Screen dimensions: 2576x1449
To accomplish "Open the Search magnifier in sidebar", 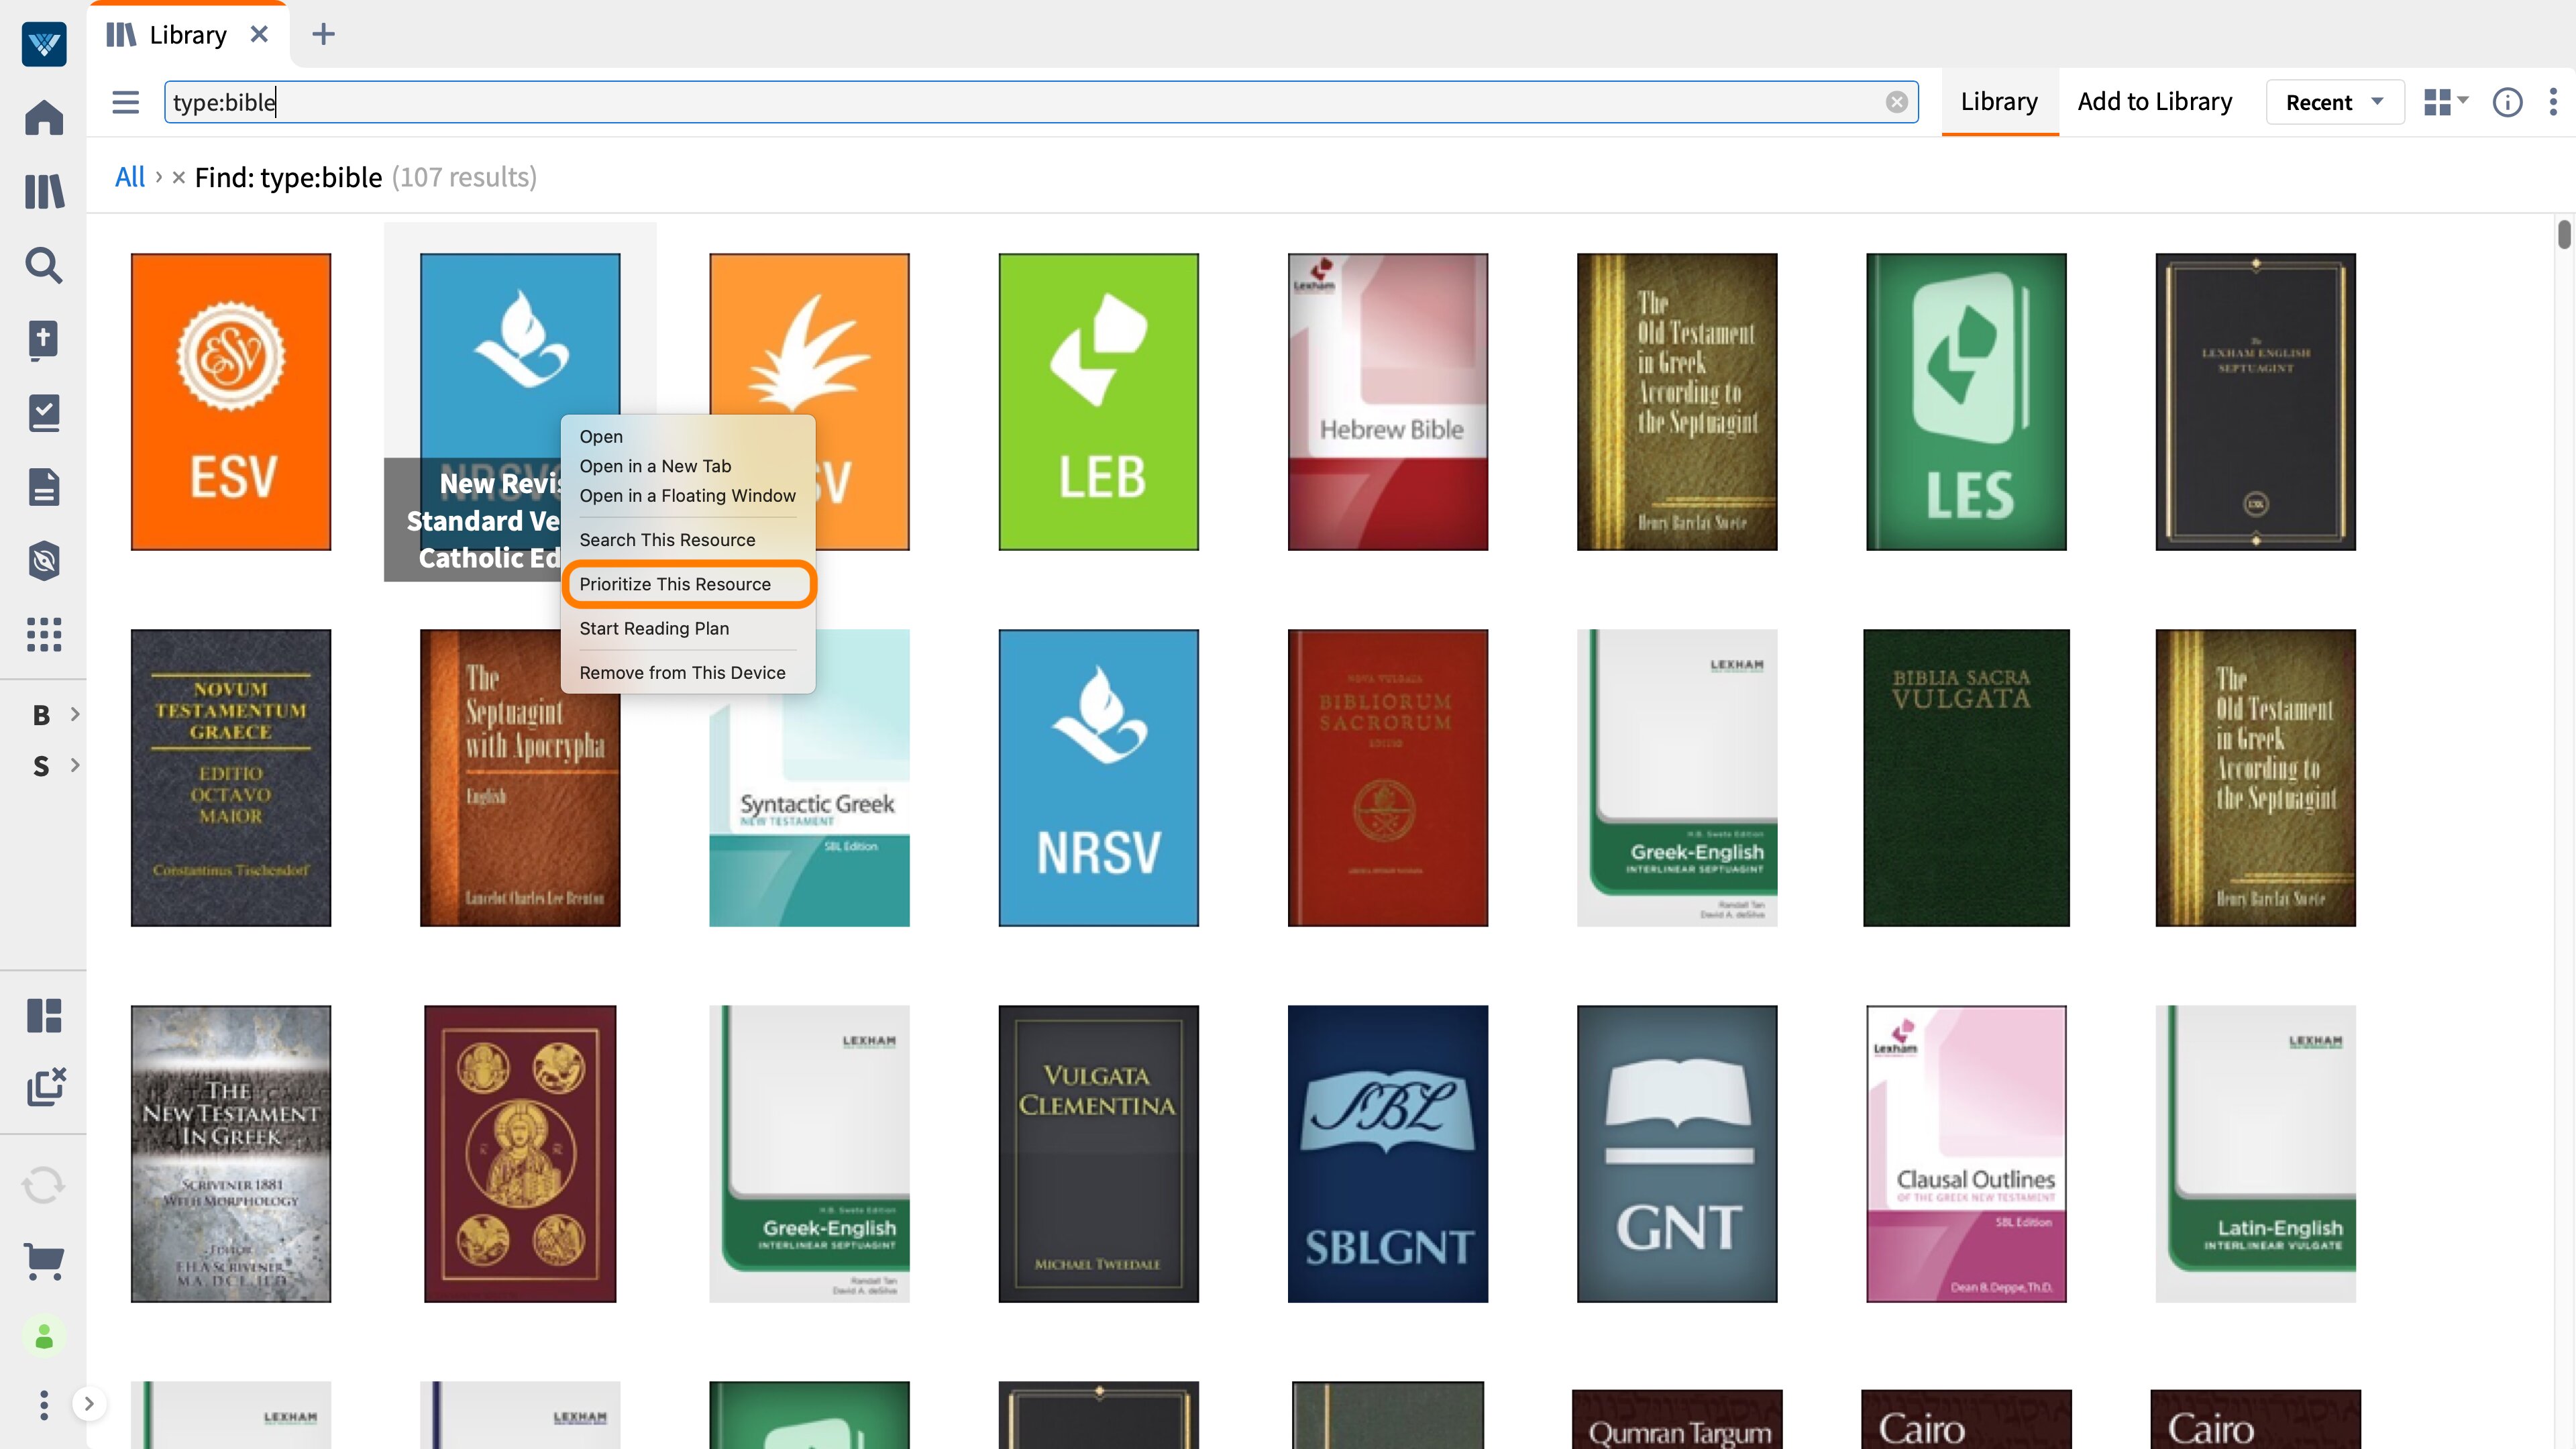I will (43, 265).
